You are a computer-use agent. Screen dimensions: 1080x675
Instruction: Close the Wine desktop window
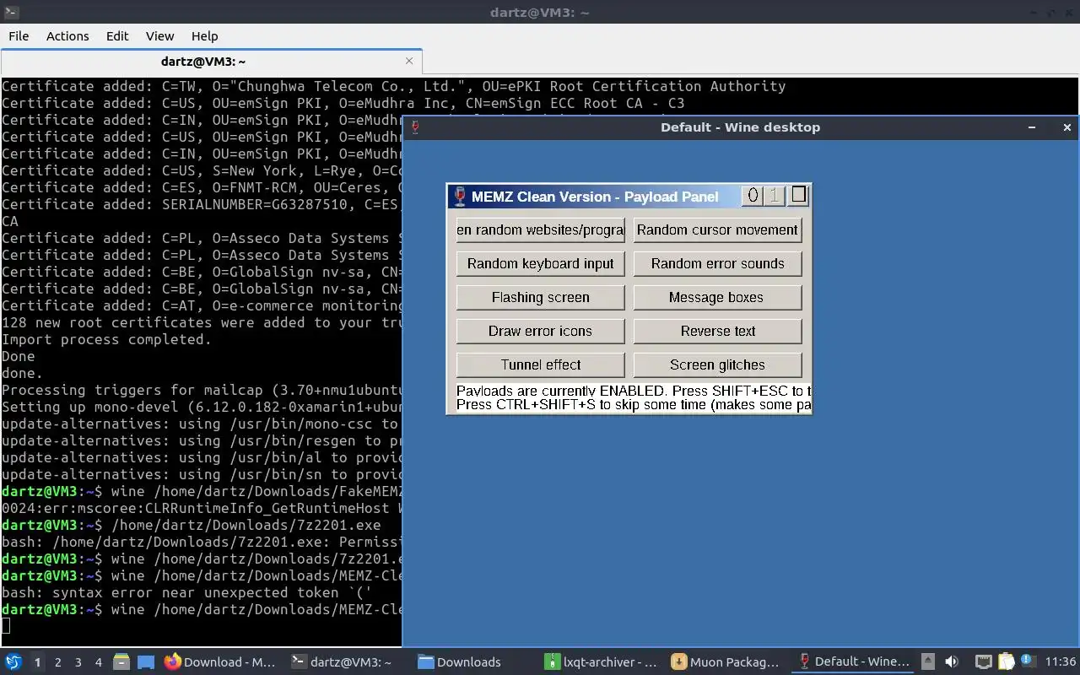coord(1066,127)
